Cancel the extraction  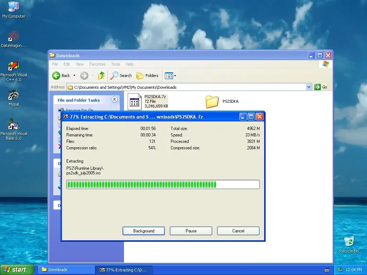coord(238,231)
